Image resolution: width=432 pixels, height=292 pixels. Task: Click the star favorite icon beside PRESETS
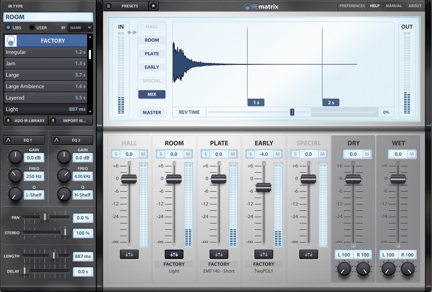[153, 6]
